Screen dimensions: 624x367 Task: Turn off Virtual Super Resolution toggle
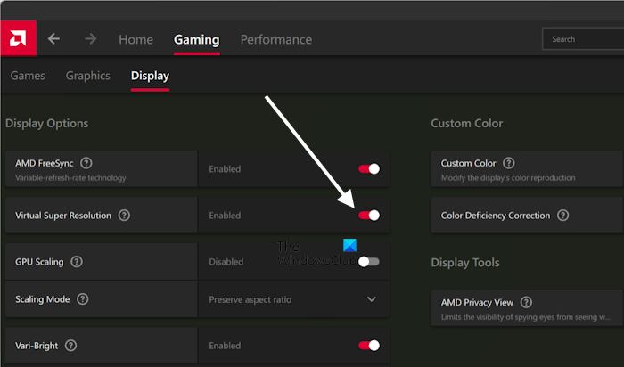point(369,215)
